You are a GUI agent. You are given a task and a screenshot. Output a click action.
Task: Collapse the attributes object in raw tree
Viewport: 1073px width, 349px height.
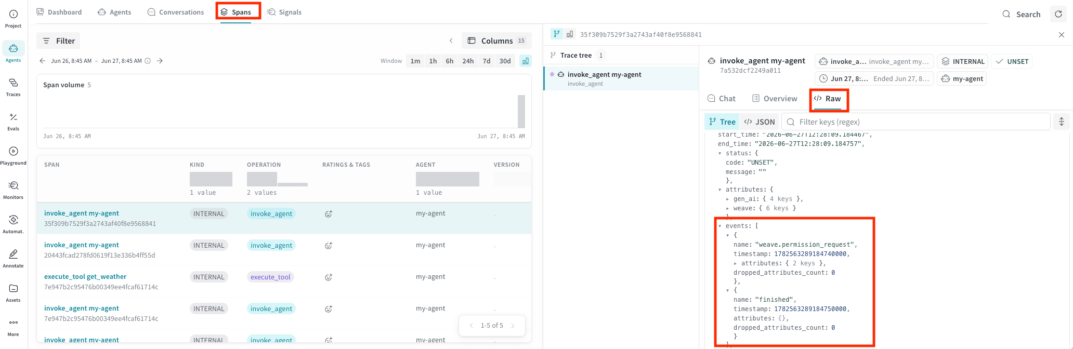(x=720, y=190)
